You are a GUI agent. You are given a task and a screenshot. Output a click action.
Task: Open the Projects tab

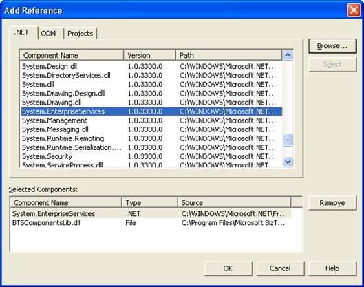point(81,34)
